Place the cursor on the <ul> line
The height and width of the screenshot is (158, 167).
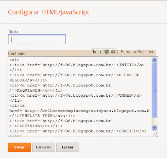tap(14, 60)
